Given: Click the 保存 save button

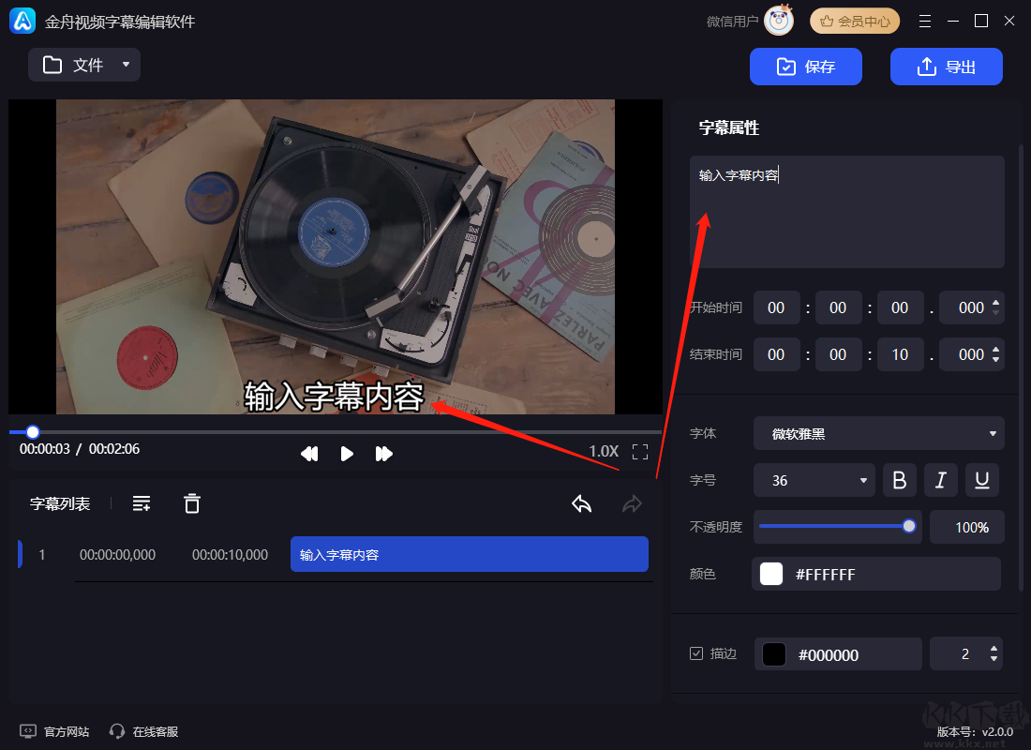Looking at the screenshot, I should (x=805, y=66).
